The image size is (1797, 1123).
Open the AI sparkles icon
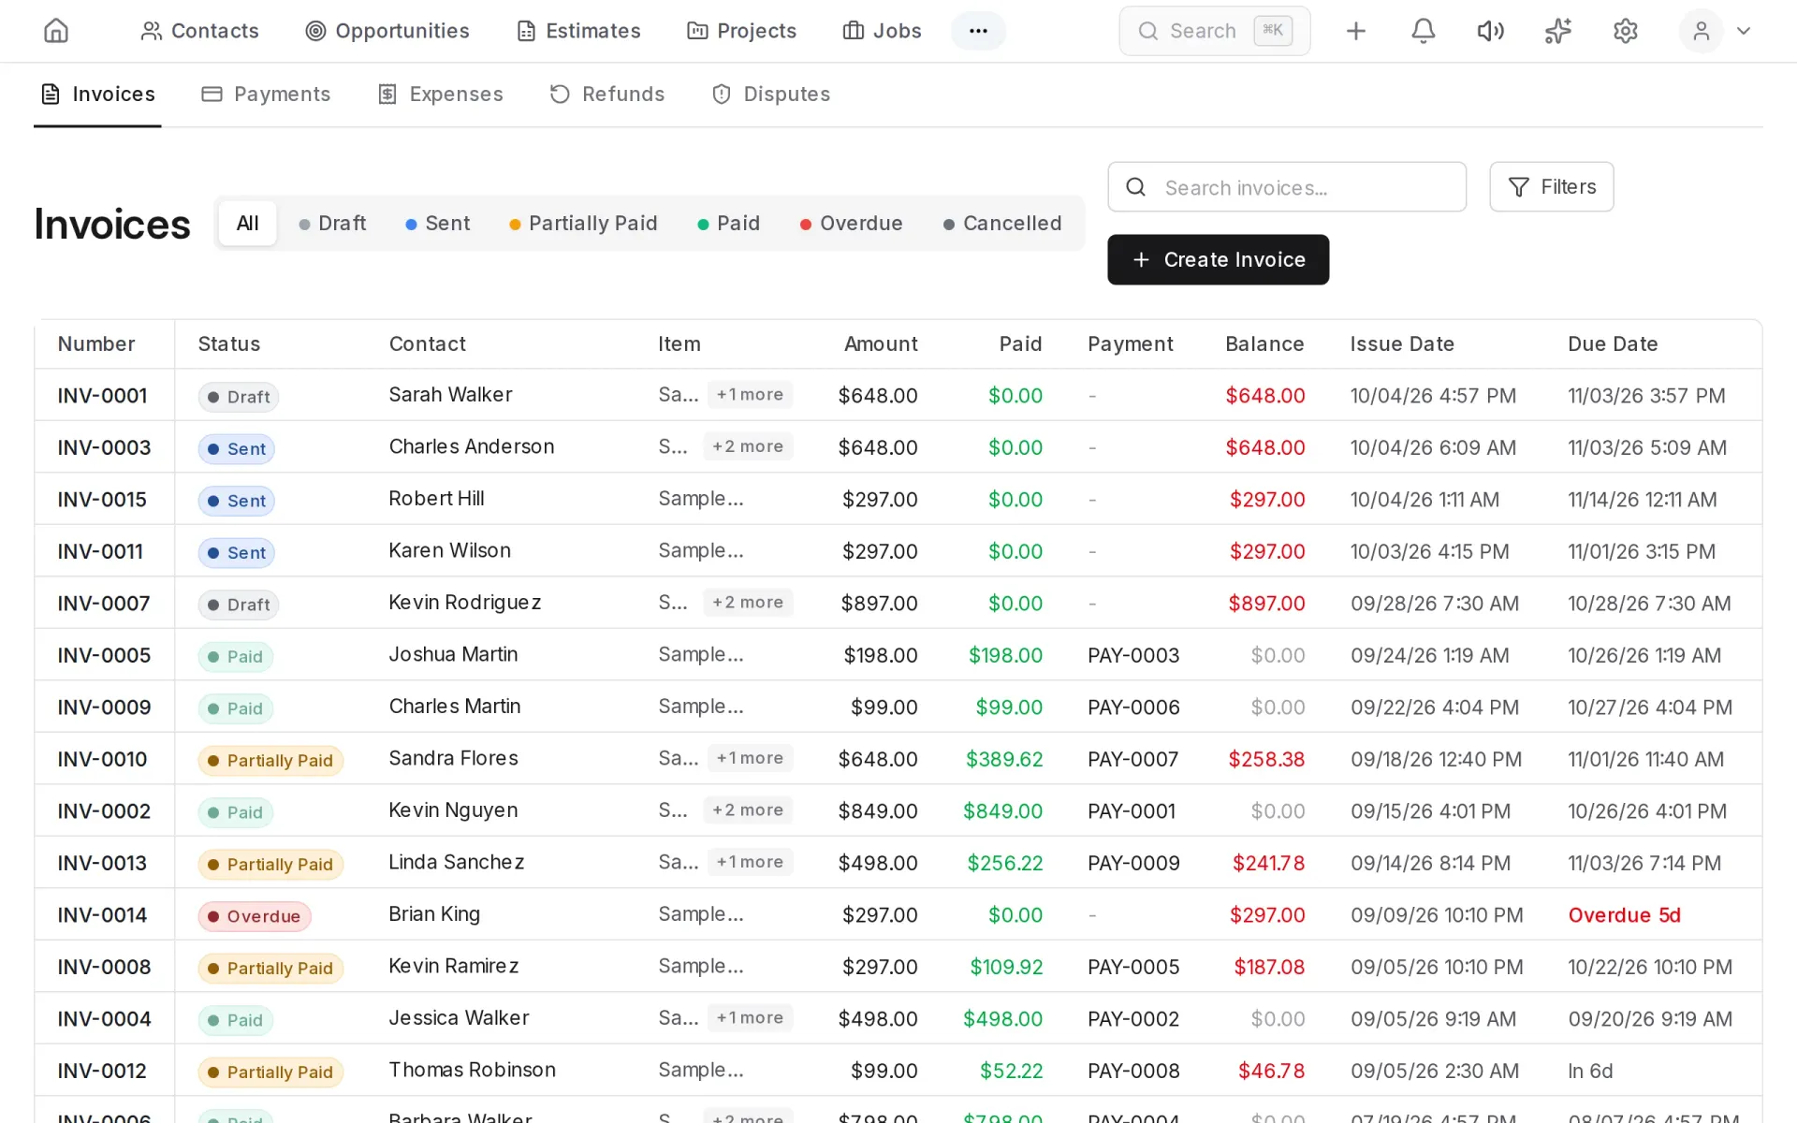click(1557, 31)
